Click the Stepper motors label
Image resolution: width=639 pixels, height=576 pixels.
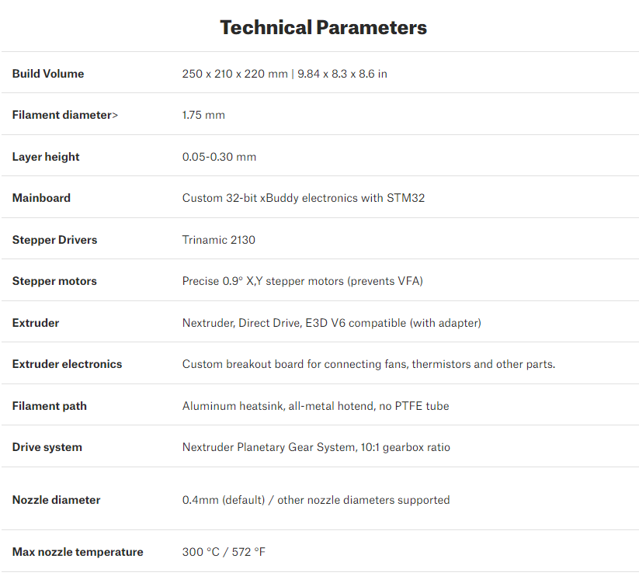(54, 281)
